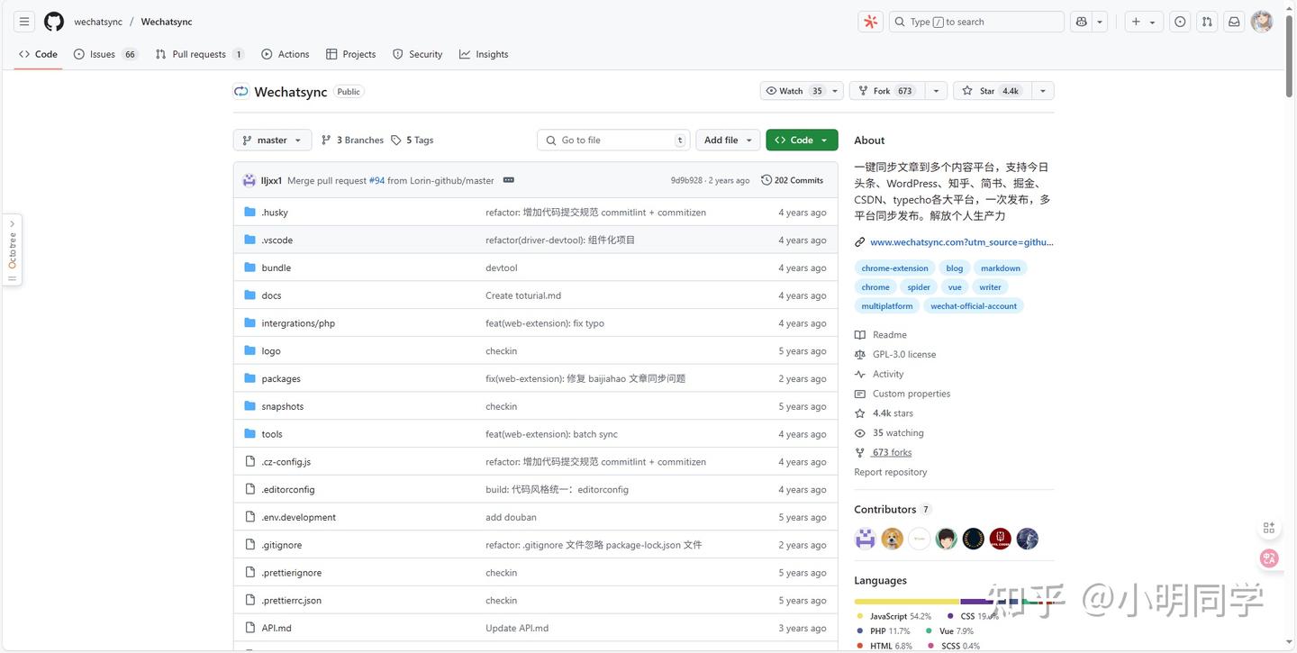Image resolution: width=1297 pixels, height=653 pixels.
Task: Click the GitHub logo
Action: coord(53,21)
